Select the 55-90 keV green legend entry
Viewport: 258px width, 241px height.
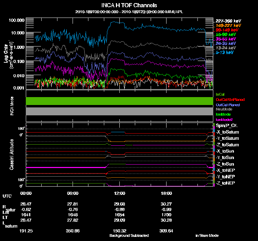point(226,34)
